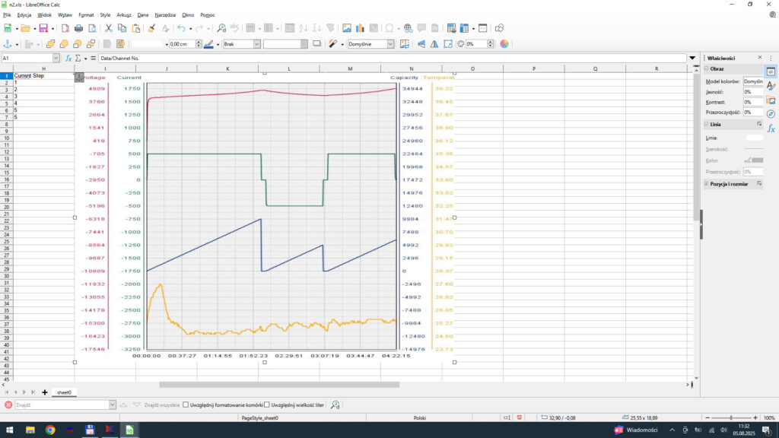
Task: Open the Navigator compass sidebar icon
Action: click(x=771, y=114)
